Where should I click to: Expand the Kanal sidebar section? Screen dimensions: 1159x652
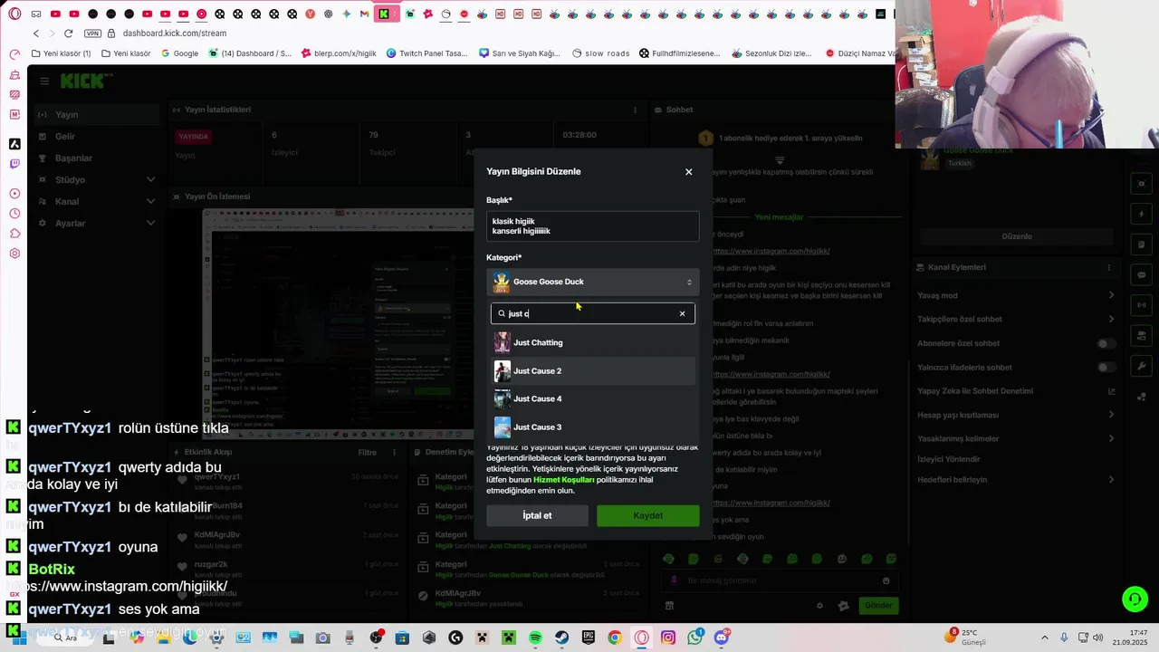(x=95, y=201)
